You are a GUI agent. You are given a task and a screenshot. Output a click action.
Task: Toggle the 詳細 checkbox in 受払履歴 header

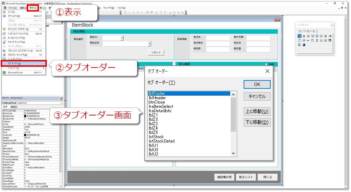click(266, 64)
